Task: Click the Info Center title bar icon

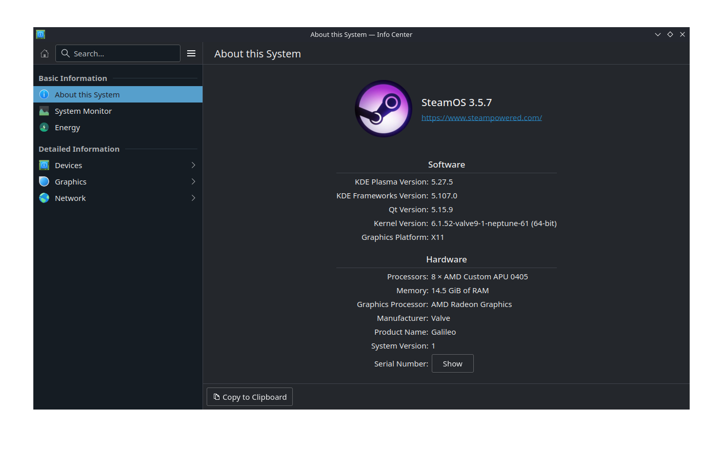Action: point(41,34)
